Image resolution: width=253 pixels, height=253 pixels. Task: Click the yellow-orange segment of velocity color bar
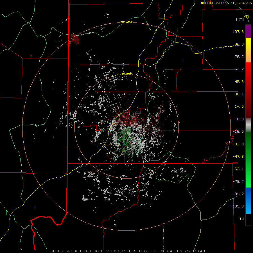pyautogui.click(x=248, y=50)
